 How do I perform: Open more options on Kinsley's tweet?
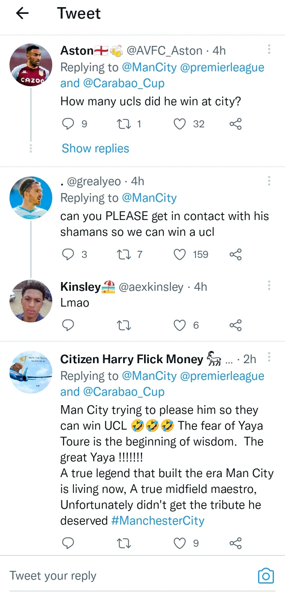[269, 285]
